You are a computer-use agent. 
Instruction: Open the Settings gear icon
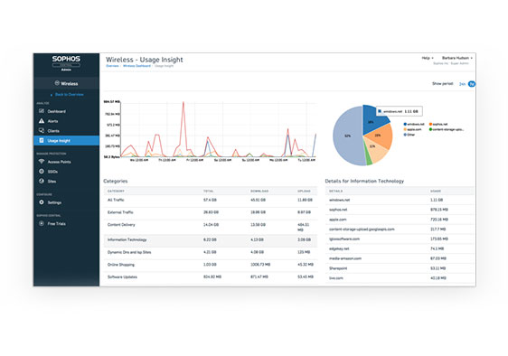(42, 202)
